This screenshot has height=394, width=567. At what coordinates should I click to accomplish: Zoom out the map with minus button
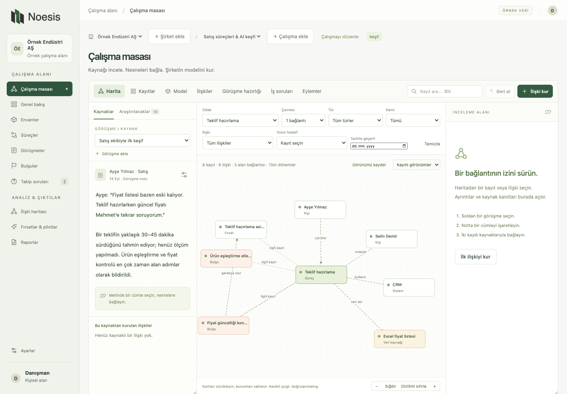[x=376, y=387]
